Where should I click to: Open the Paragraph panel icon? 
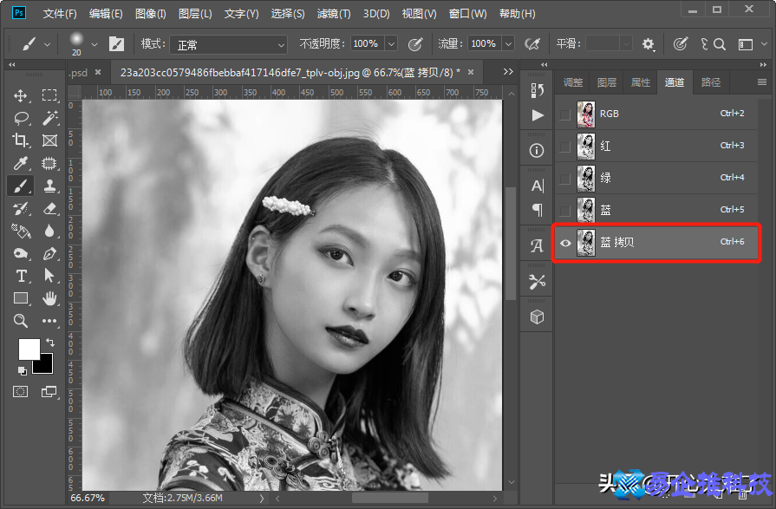(536, 211)
